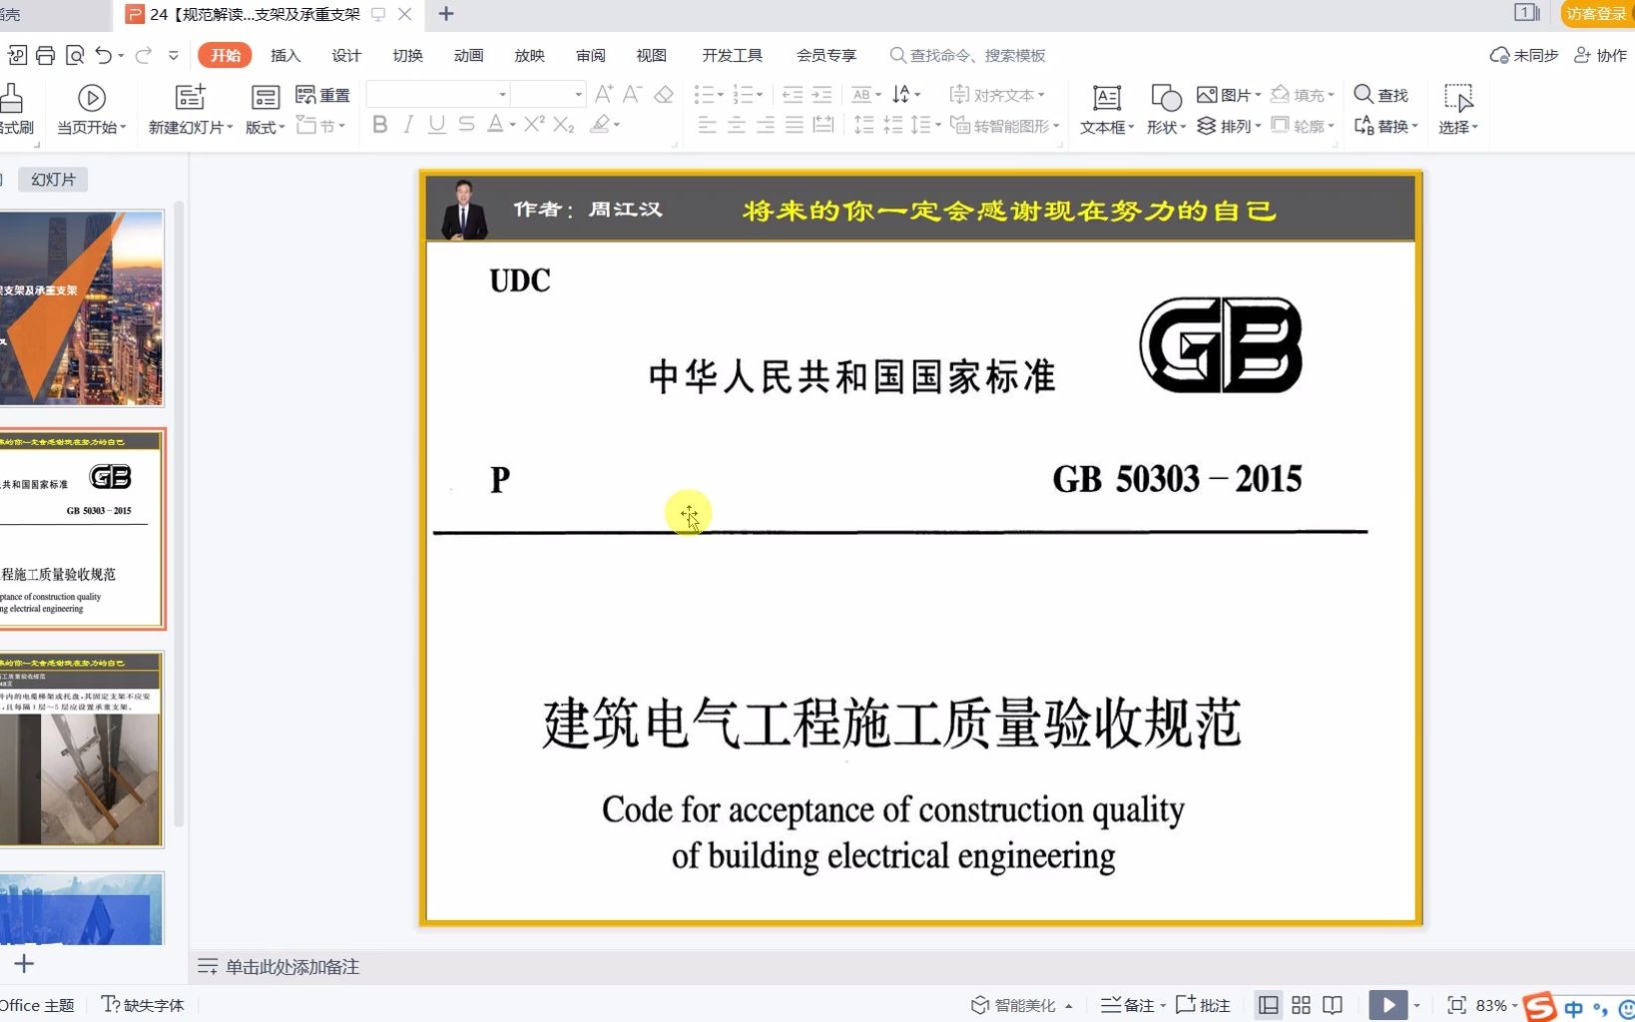The height and width of the screenshot is (1022, 1635).
Task: Click the Collaborate (协作) button
Action: coord(1600,55)
